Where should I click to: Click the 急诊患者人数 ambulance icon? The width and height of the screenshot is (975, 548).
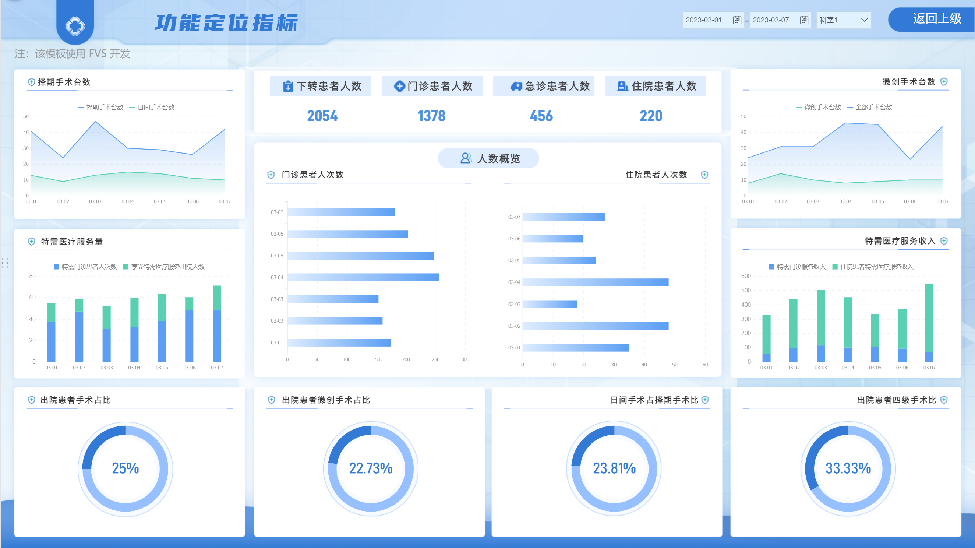pyautogui.click(x=516, y=86)
